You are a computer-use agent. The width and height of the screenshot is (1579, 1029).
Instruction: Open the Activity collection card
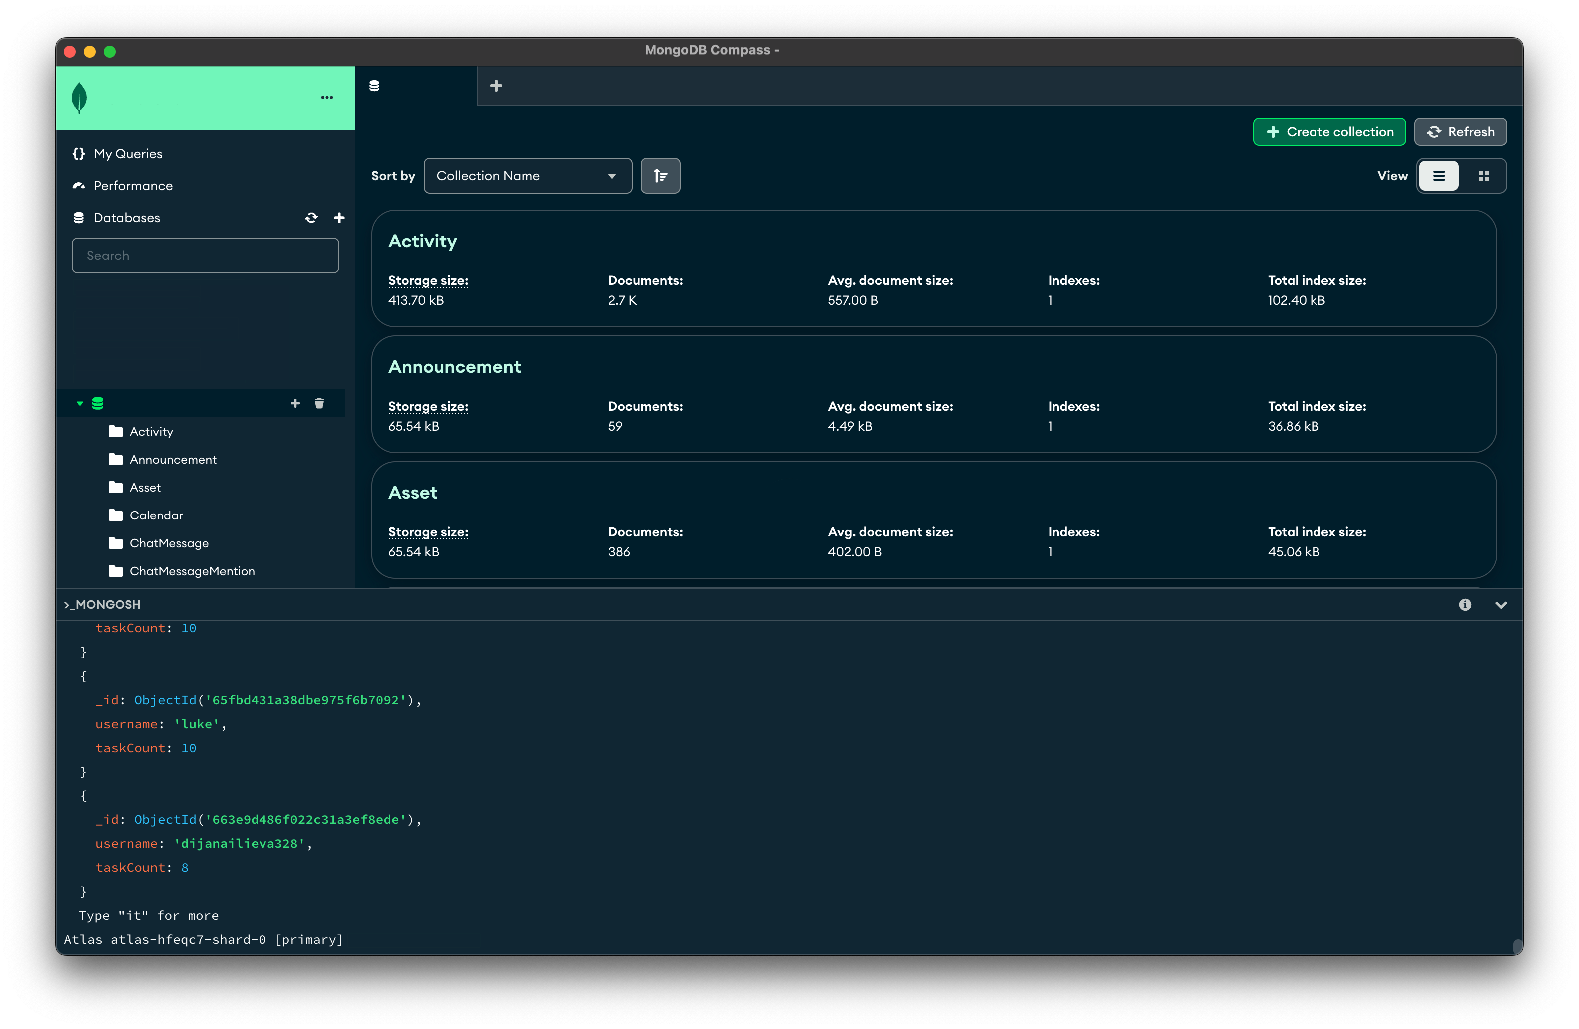click(933, 268)
